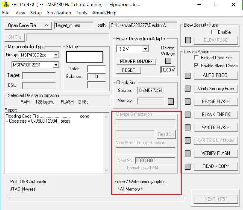Click 'Port: USB Automatic' text
This screenshot has height=210, width=243.
[x=29, y=182]
